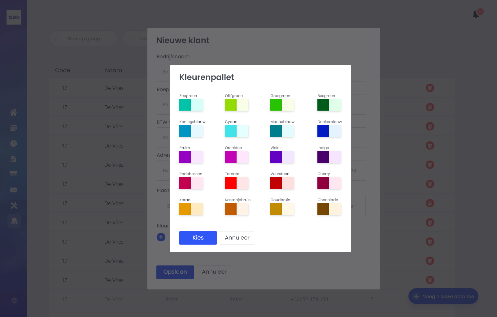Click the tools wrench icon in sidebar
This screenshot has width=497, height=317.
point(14,205)
